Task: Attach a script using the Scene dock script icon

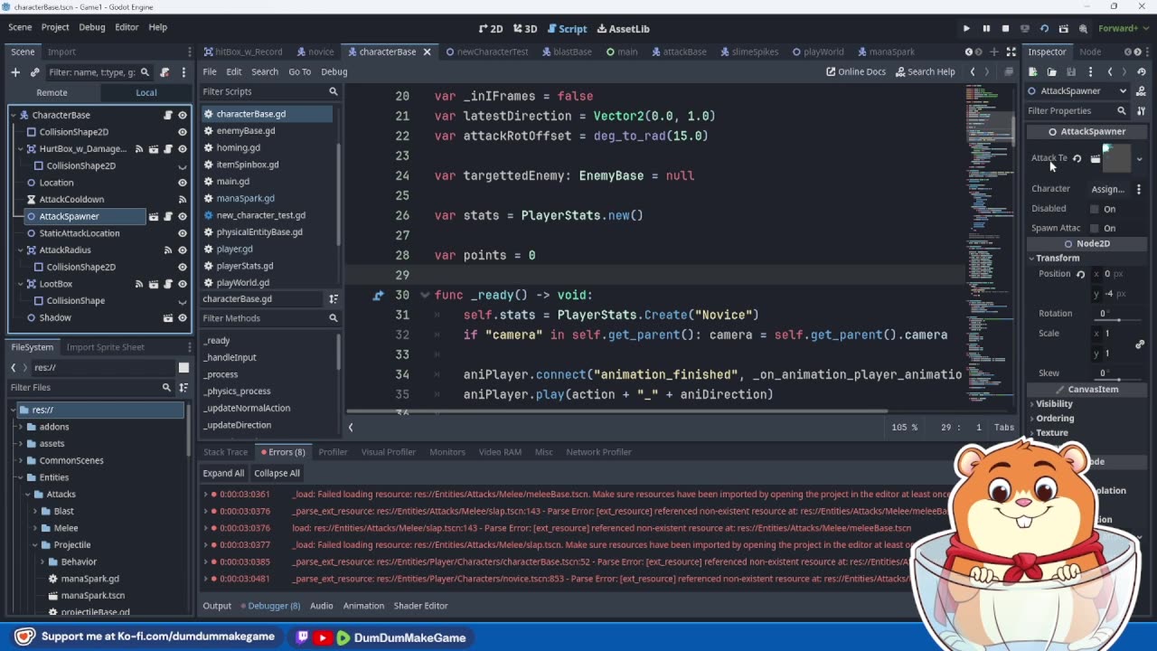Action: point(165,72)
